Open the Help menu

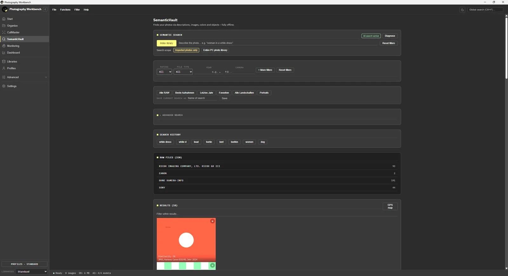pos(86,10)
